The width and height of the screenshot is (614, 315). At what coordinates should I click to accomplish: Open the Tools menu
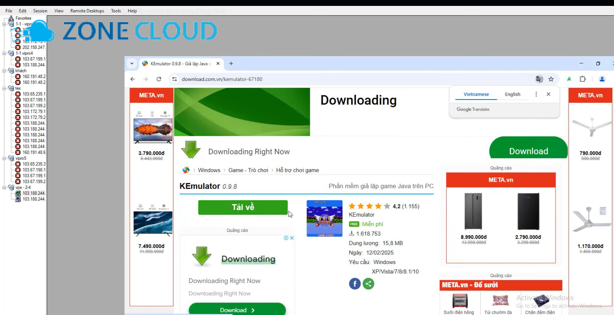pyautogui.click(x=116, y=11)
